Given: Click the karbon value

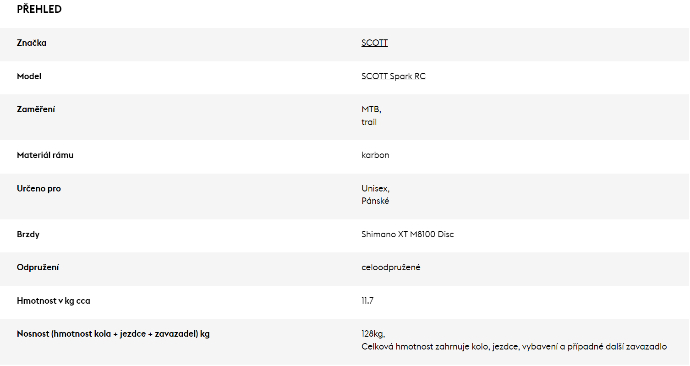Looking at the screenshot, I should (375, 155).
